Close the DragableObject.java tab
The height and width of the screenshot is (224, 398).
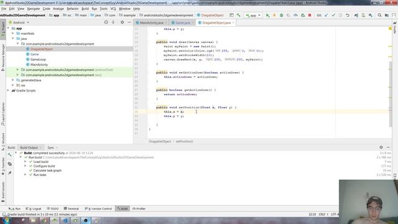[x=233, y=22]
